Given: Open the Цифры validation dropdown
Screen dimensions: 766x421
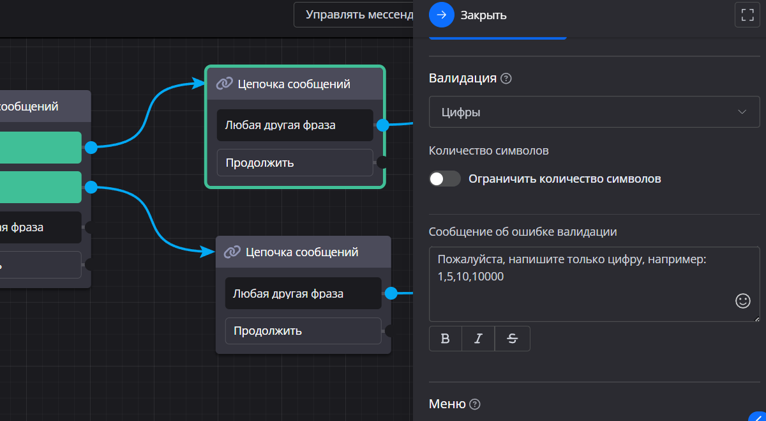Looking at the screenshot, I should tap(594, 112).
